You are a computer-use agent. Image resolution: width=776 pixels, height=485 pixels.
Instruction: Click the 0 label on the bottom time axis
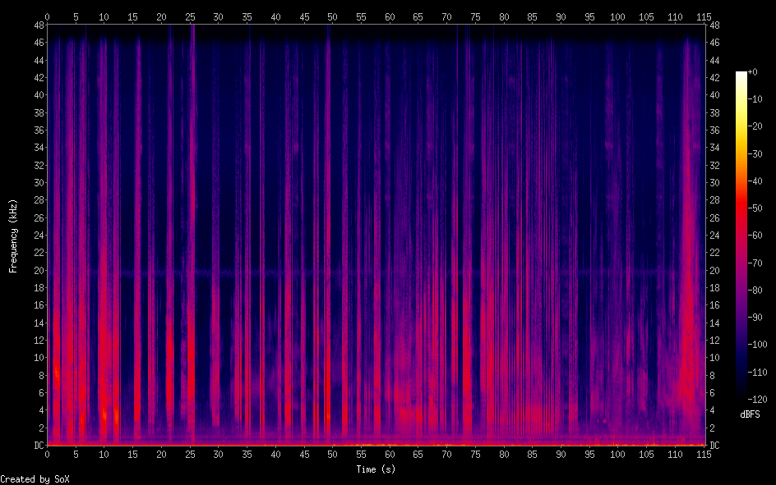tap(47, 455)
